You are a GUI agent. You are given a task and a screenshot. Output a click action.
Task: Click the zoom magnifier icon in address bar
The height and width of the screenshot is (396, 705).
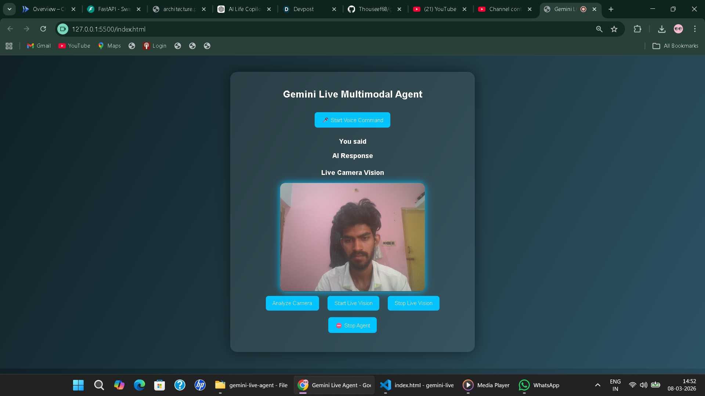(x=599, y=29)
